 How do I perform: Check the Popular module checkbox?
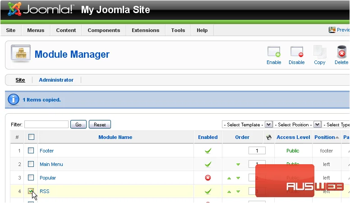pos(31,178)
